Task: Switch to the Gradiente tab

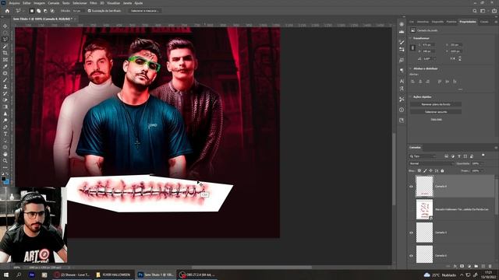Action: click(437, 22)
